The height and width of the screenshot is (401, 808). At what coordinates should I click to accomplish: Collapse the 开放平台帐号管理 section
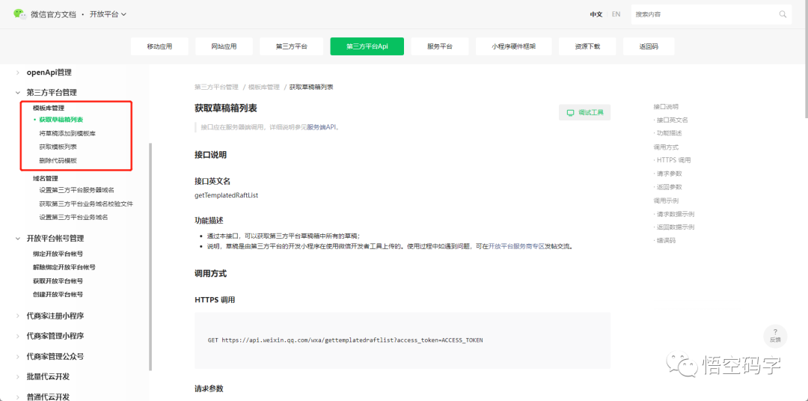(x=18, y=239)
